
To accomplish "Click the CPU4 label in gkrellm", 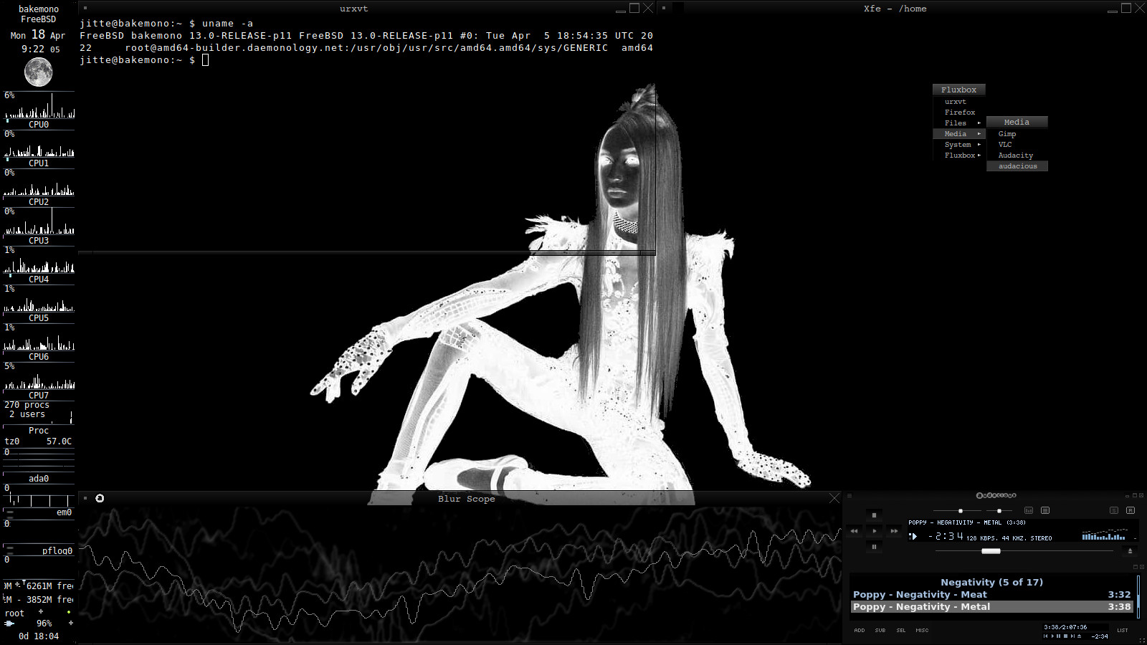I will (x=39, y=279).
